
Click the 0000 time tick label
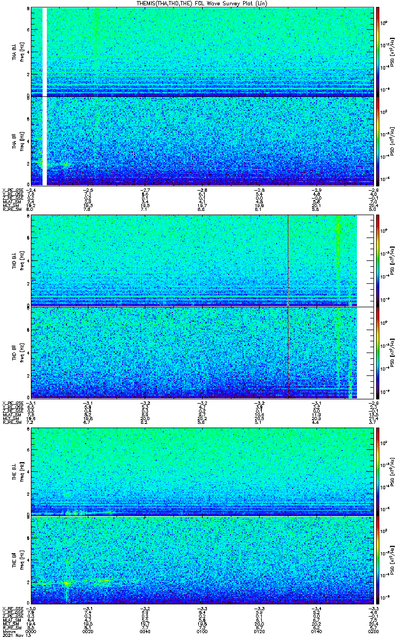[31, 632]
